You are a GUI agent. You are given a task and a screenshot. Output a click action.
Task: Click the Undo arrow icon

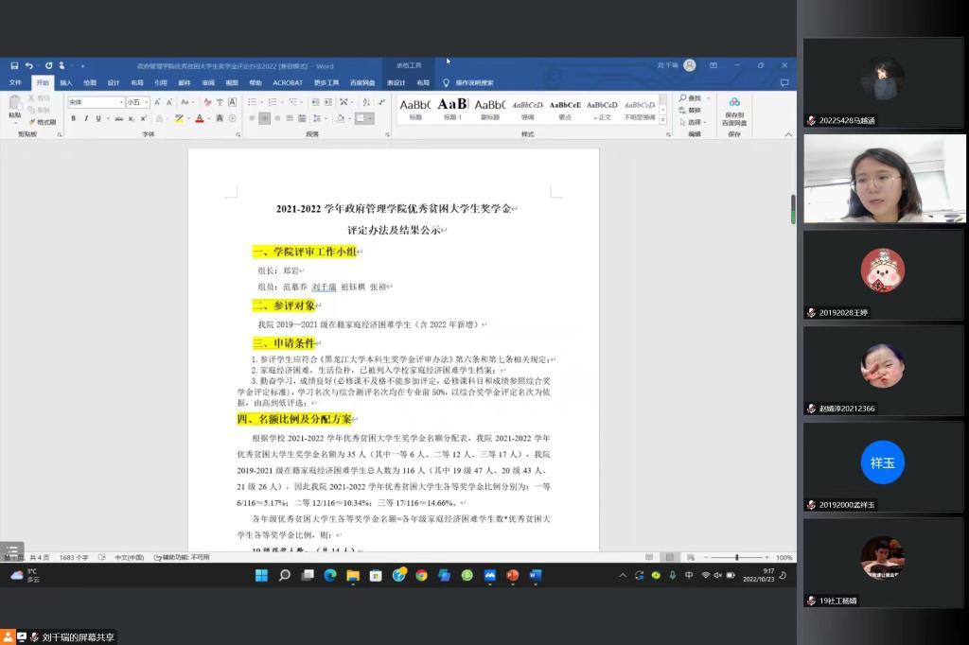[29, 66]
